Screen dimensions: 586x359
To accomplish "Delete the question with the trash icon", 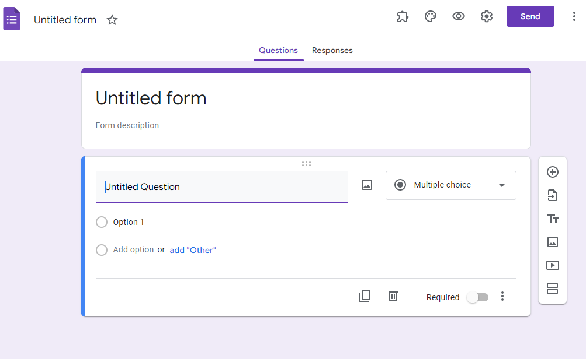I will click(x=393, y=297).
